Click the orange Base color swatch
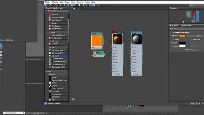This screenshot has height=115, width=204. (182, 36)
